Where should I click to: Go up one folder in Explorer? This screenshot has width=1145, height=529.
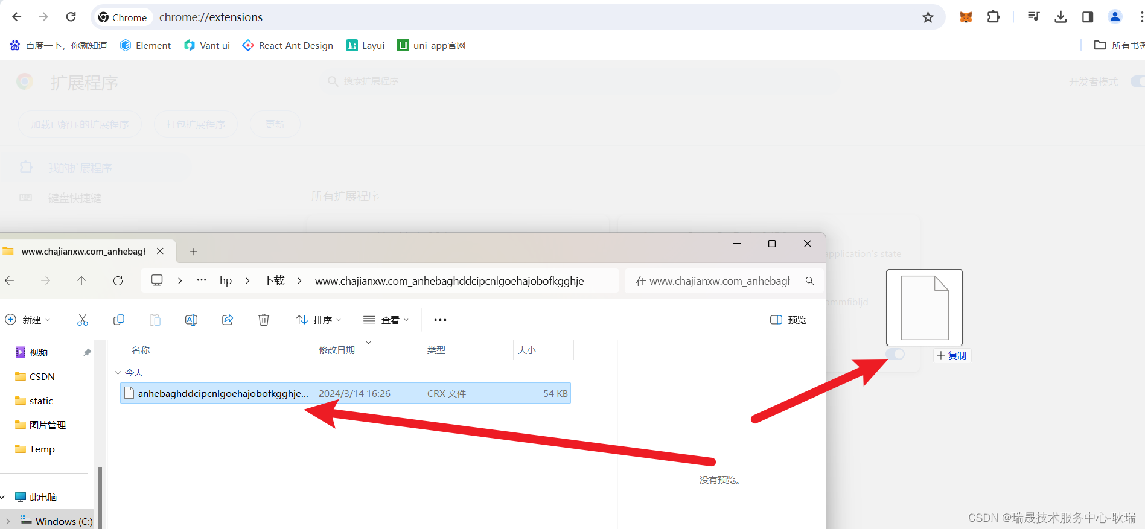point(81,280)
